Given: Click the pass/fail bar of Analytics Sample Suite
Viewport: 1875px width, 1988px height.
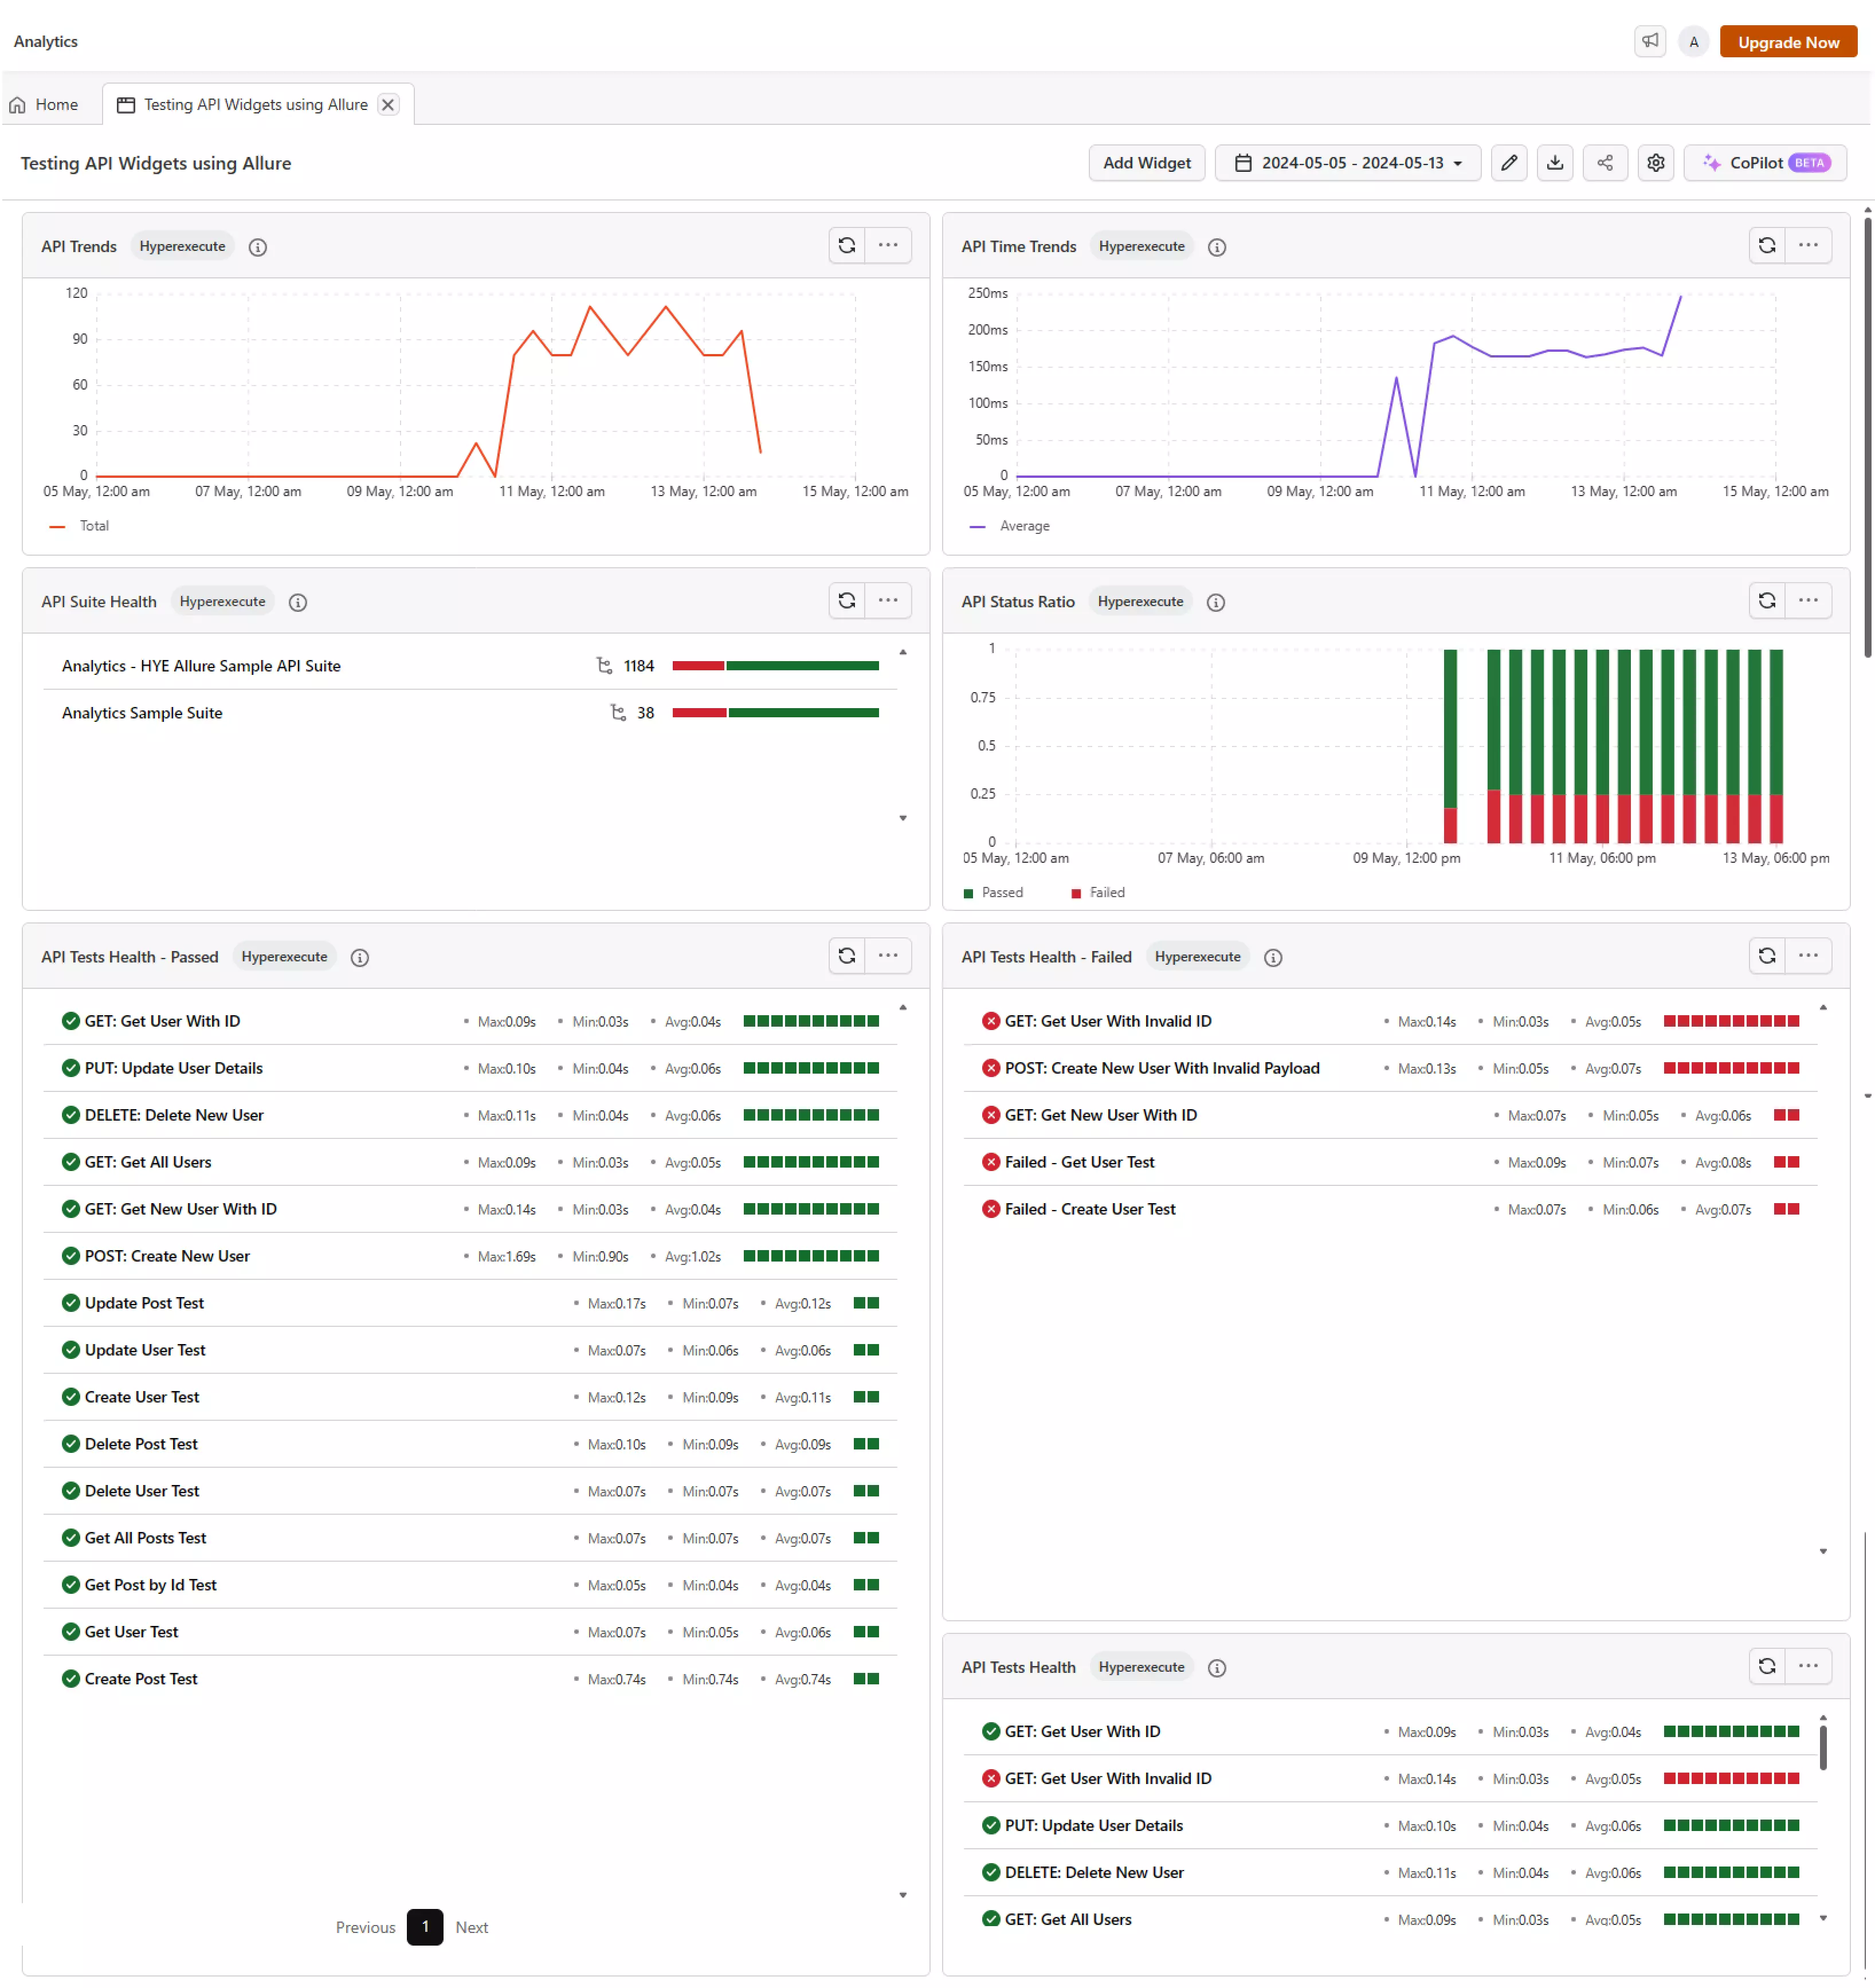Looking at the screenshot, I should tap(775, 713).
